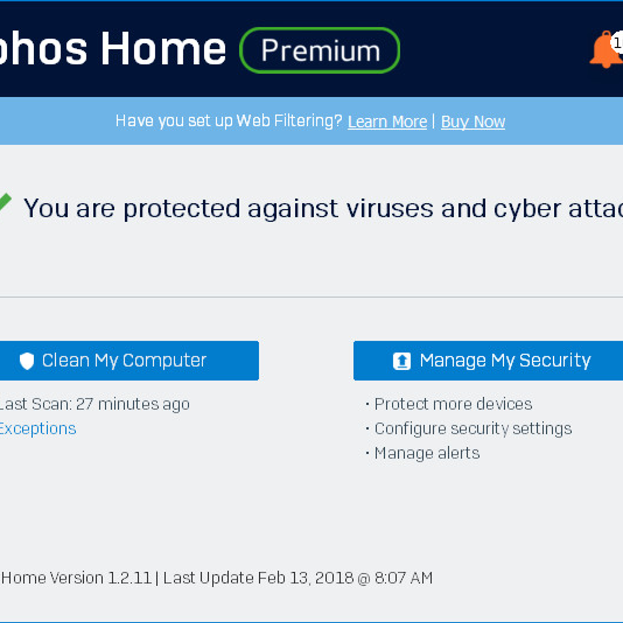Follow the Buy Now link
This screenshot has height=623, width=623.
click(x=473, y=122)
